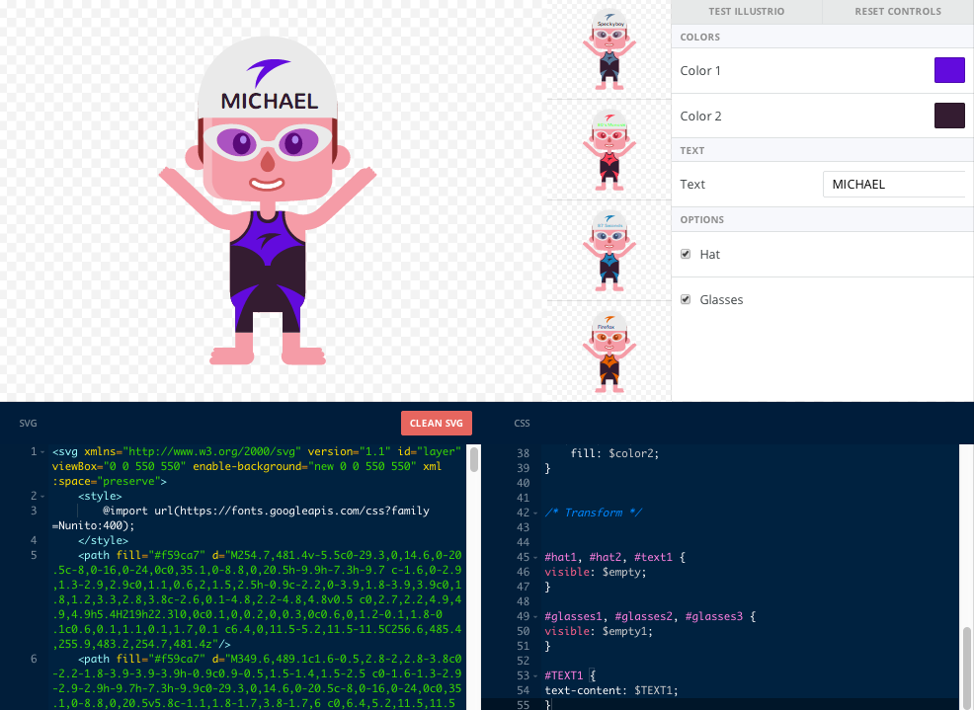Screen dimensions: 974x710
Task: Click the Text input field containing MICHAEL
Action: coord(894,184)
